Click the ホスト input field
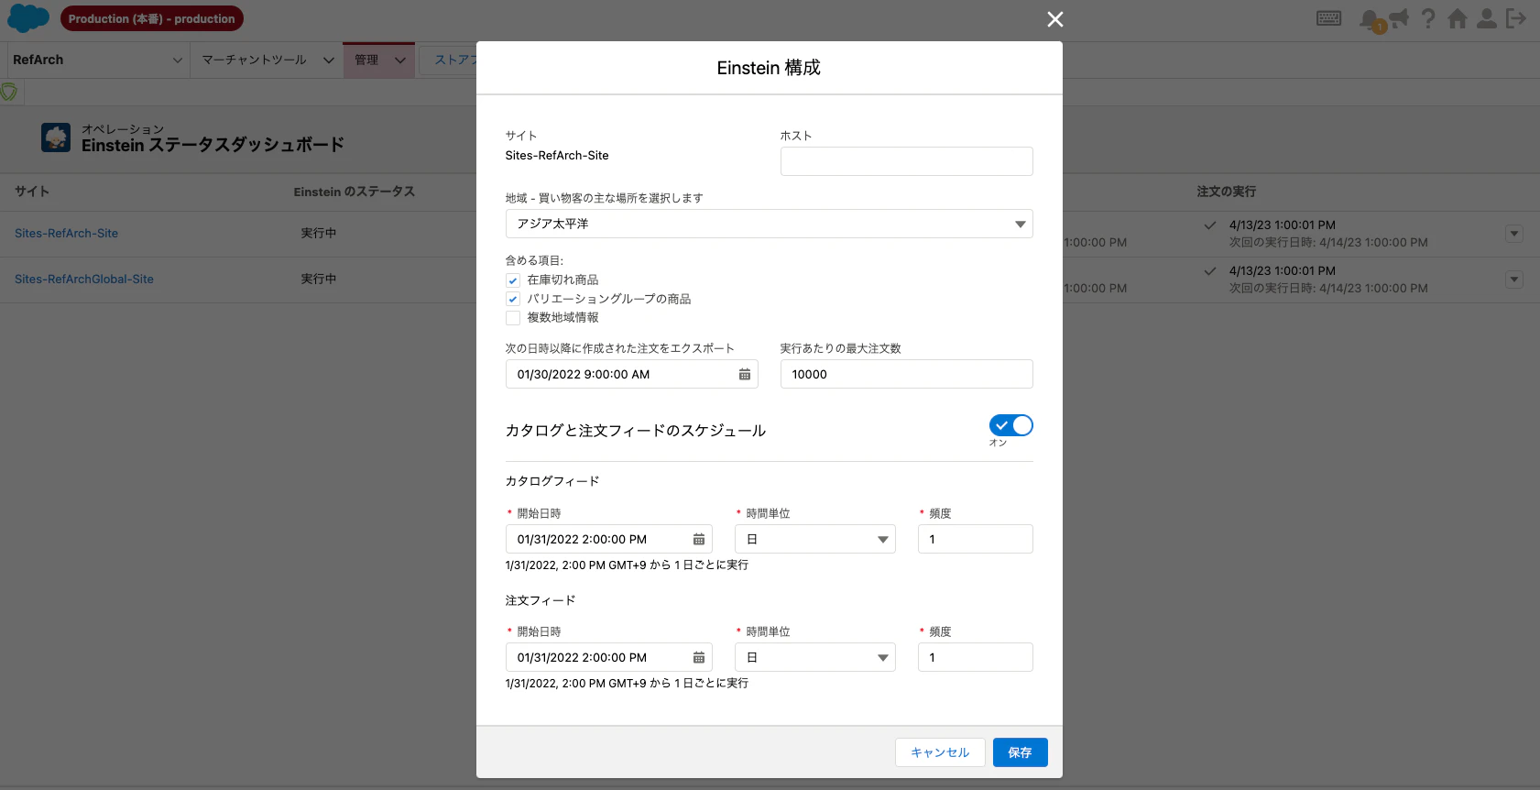 point(907,161)
